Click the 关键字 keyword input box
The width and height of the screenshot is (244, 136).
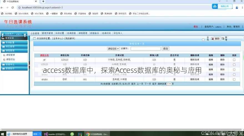(x=146, y=49)
